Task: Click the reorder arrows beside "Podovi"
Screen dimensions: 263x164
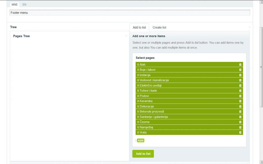Action: tap(138, 96)
